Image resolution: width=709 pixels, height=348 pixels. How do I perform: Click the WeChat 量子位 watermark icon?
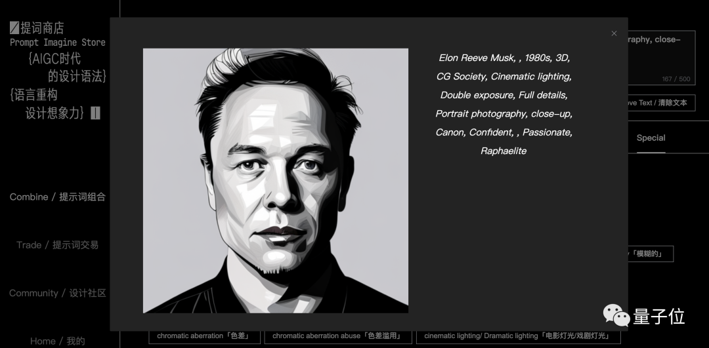coord(616,315)
